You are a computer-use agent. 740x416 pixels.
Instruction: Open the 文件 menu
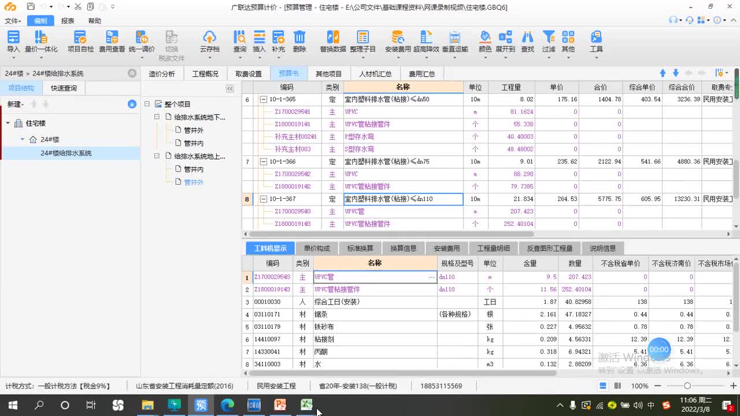(x=13, y=21)
